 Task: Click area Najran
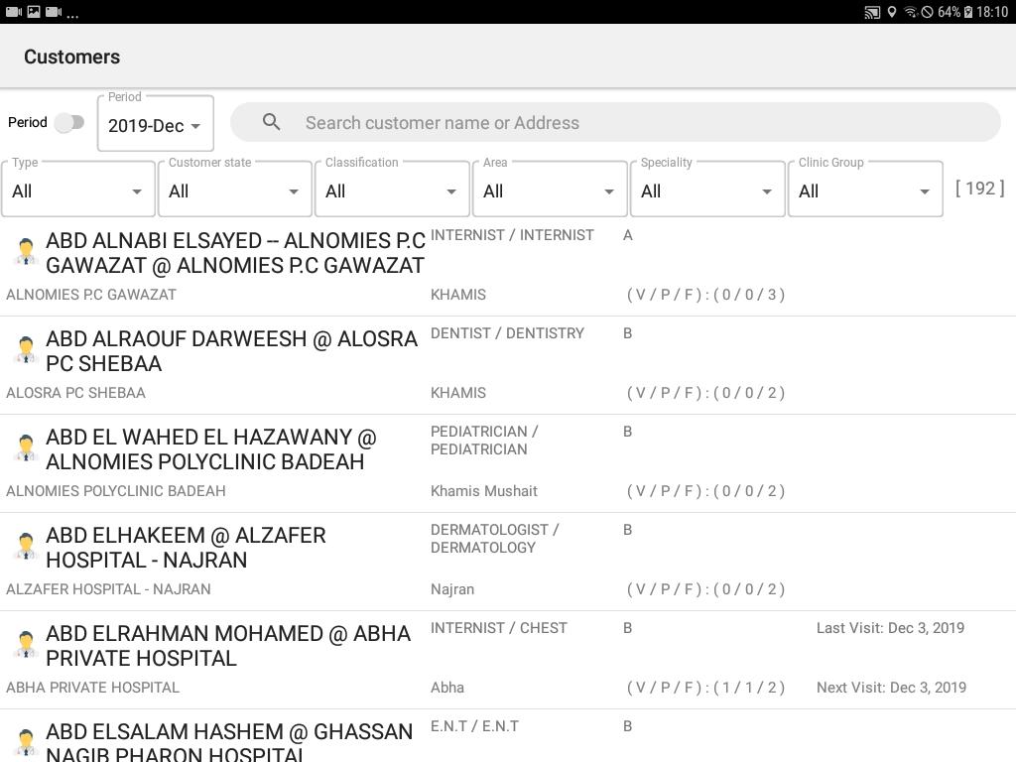coord(452,589)
